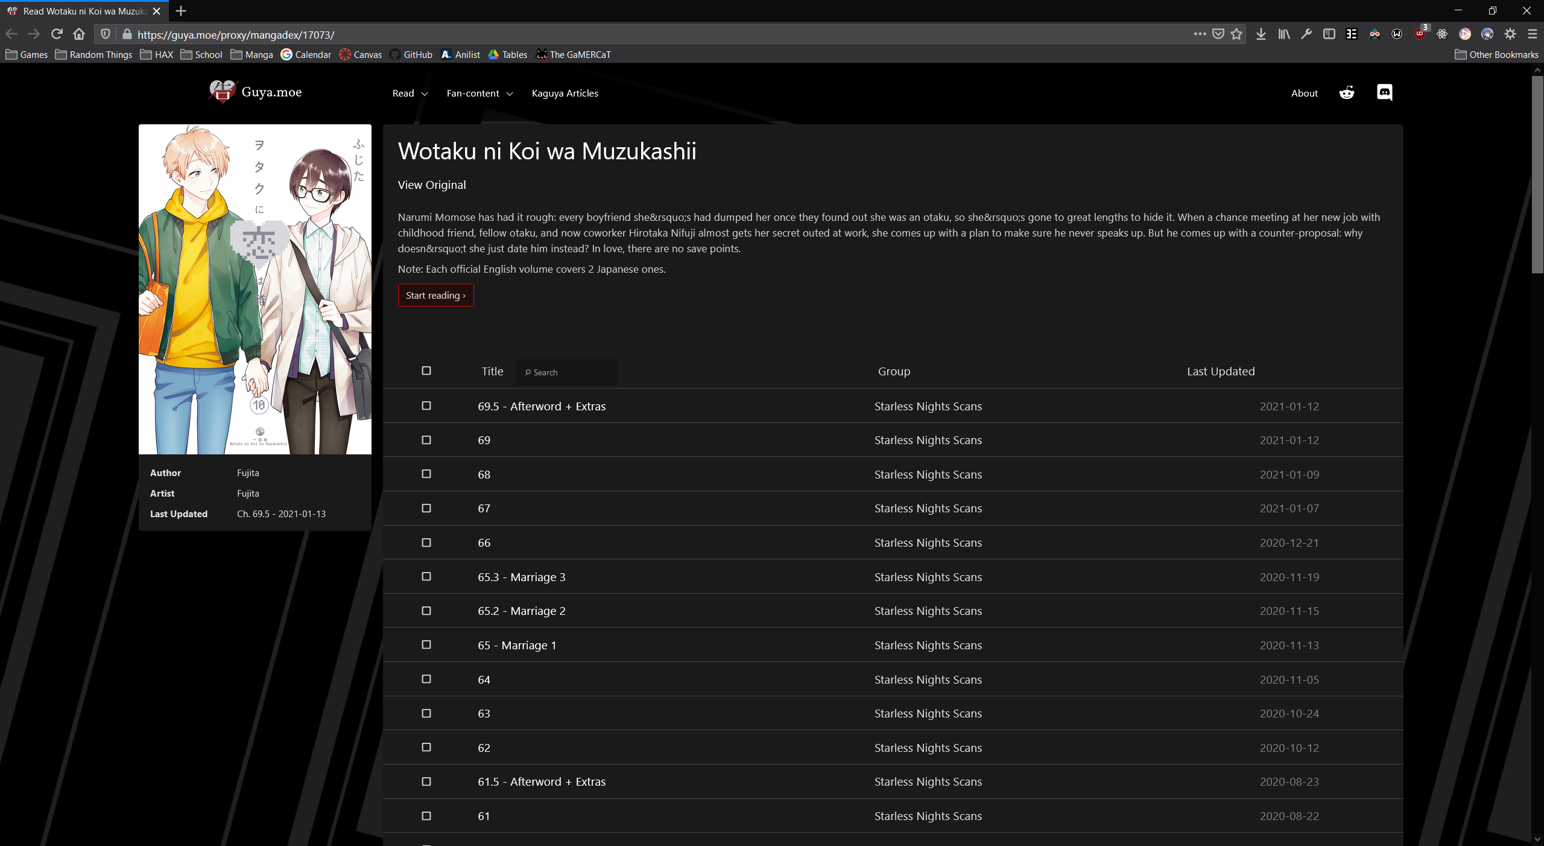1544x846 pixels.
Task: Open the downloads arrow icon
Action: click(x=1261, y=34)
